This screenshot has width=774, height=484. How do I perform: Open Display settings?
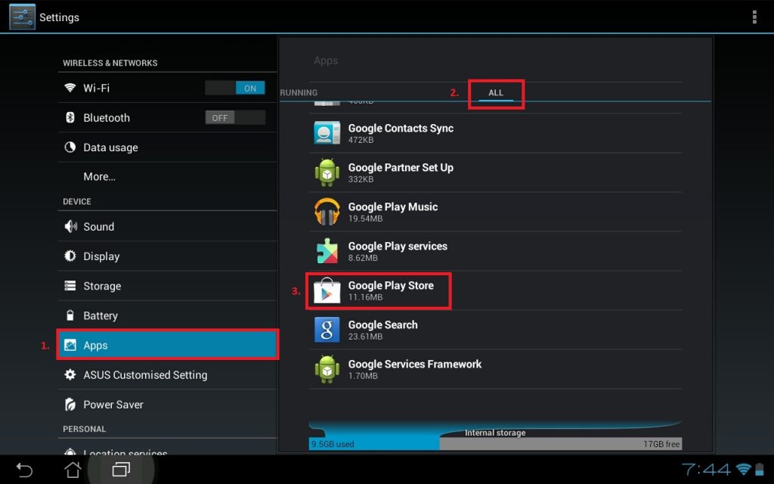click(167, 256)
